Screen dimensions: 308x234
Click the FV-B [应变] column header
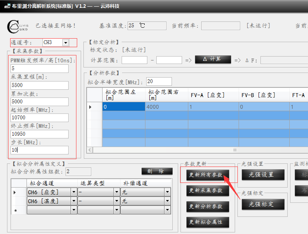click(264, 95)
